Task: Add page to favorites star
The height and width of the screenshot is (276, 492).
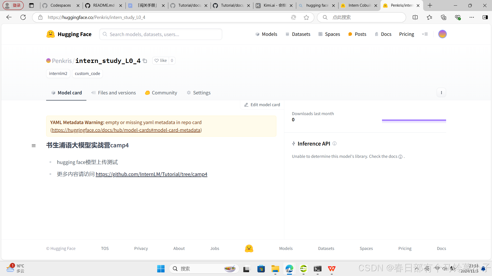Action: (306, 17)
